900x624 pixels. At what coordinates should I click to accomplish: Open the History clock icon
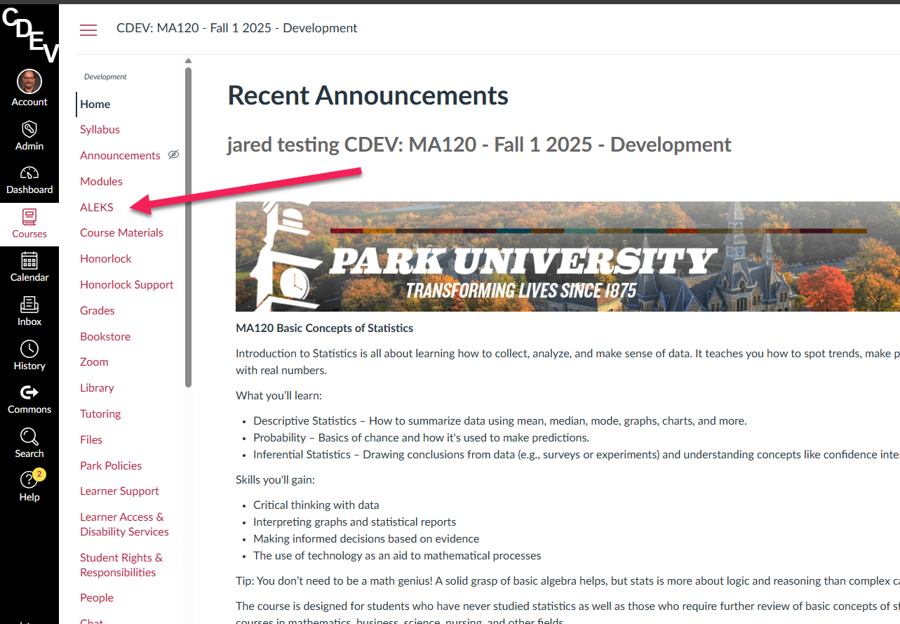(29, 349)
